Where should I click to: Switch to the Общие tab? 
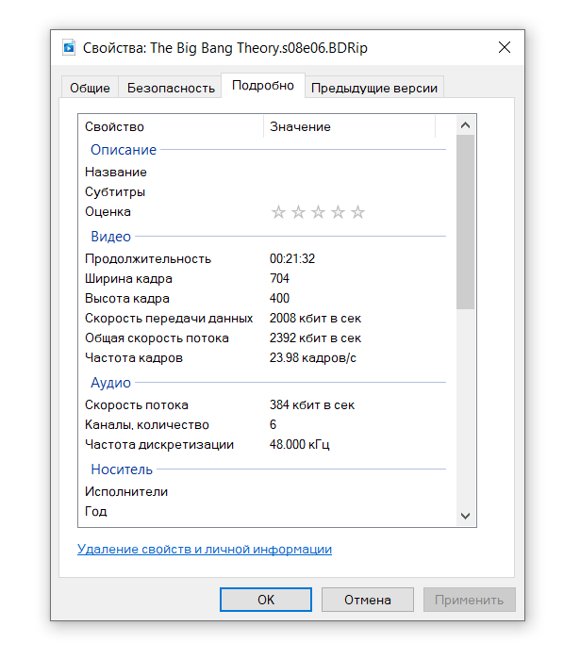click(90, 88)
